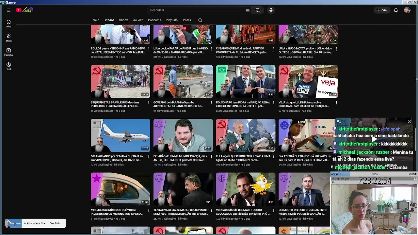Play the white airplane video thumbnail

tap(121, 135)
